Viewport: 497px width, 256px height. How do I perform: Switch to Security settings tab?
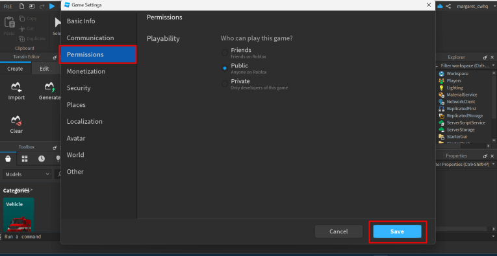click(x=98, y=88)
